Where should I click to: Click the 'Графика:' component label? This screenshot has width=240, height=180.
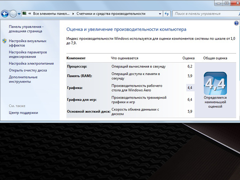[x=75, y=88]
